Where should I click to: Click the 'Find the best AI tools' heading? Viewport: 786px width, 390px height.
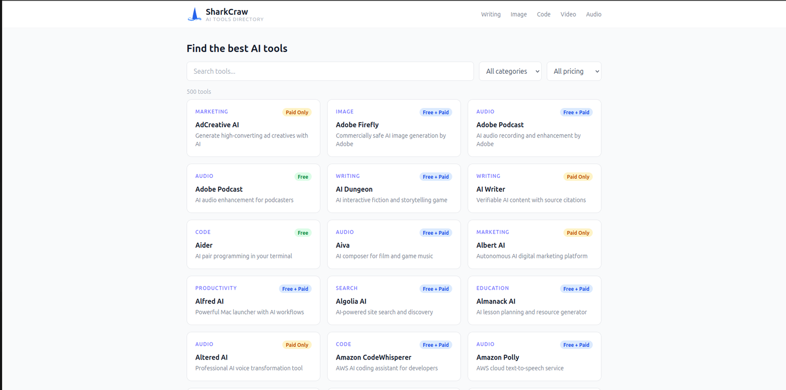tap(237, 48)
